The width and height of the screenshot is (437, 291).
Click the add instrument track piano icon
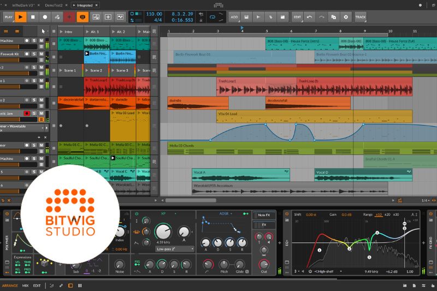coord(246,17)
